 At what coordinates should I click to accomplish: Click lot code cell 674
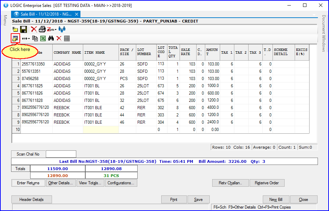coord(162,93)
